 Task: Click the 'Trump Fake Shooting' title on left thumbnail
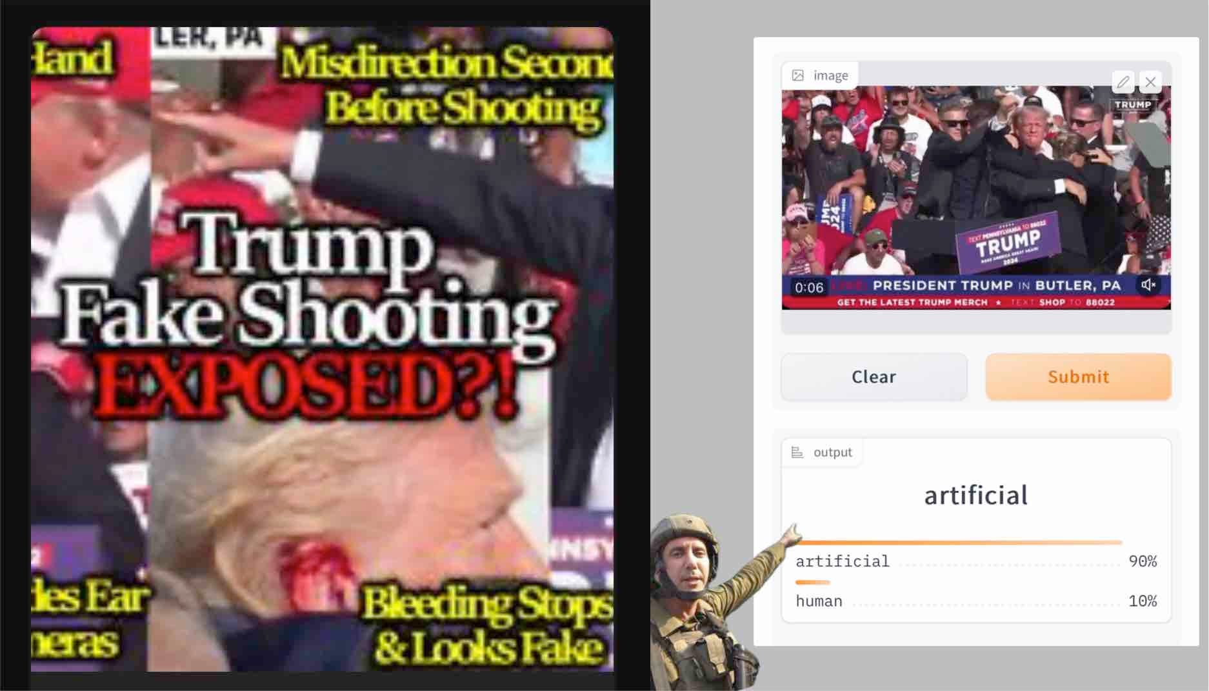[x=308, y=286]
